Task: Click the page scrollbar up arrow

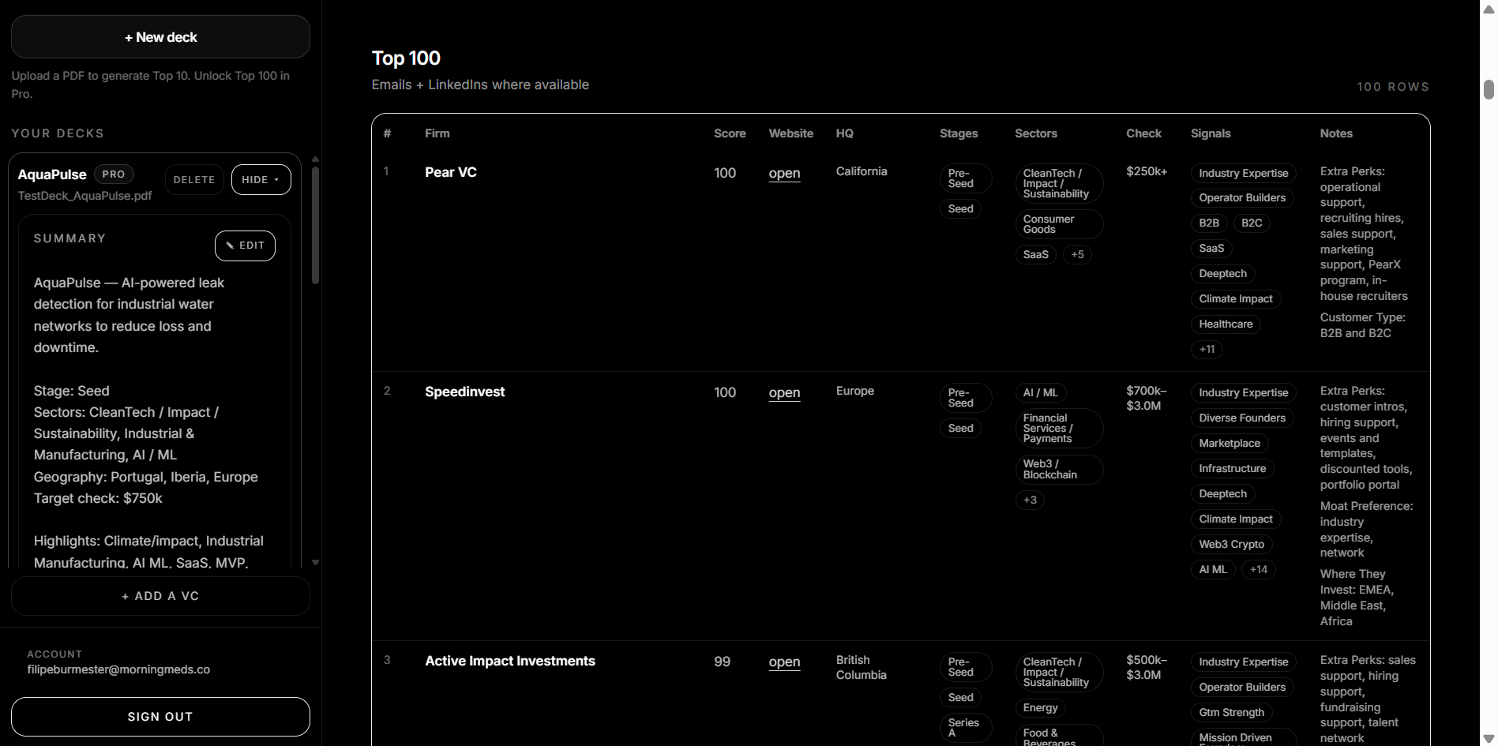Action: pyautogui.click(x=1486, y=8)
